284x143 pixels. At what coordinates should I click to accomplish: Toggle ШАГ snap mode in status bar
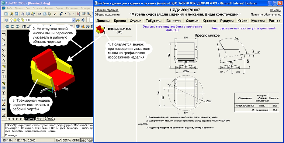point(59,141)
